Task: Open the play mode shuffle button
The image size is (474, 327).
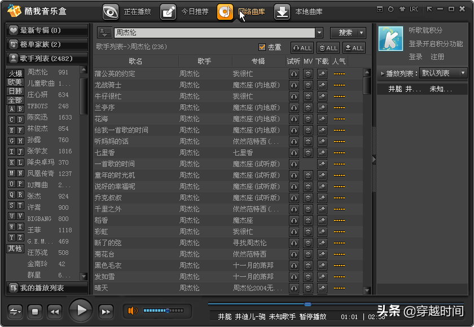Action: coord(15,311)
